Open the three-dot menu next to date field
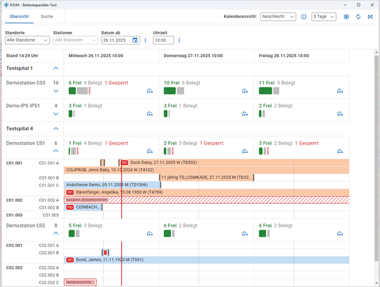Image resolution: width=380 pixels, height=287 pixels. [x=145, y=40]
